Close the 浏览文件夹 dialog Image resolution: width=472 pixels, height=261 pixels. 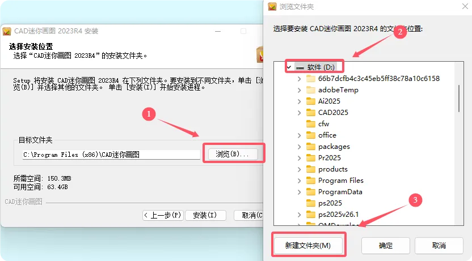(465, 6)
